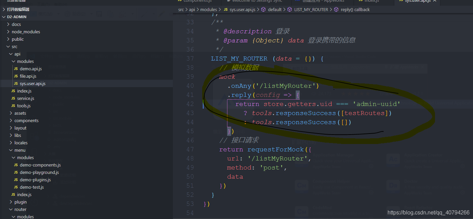
Task: Click line number 37 in the gutter
Action: click(190, 59)
